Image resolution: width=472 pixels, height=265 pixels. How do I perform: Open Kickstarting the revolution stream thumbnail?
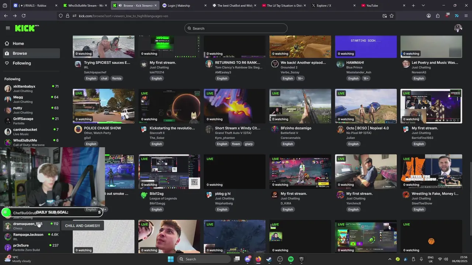click(169, 106)
